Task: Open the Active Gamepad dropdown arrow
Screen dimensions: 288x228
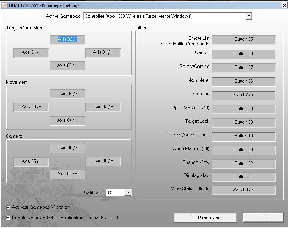Action: click(x=249, y=16)
